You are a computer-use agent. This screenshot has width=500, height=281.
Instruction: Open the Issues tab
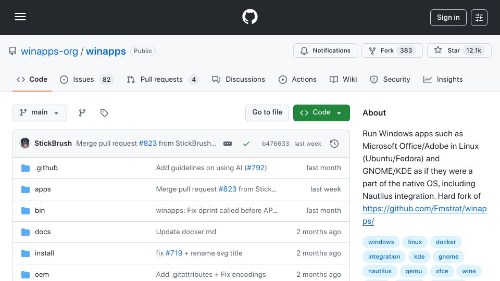(x=86, y=79)
